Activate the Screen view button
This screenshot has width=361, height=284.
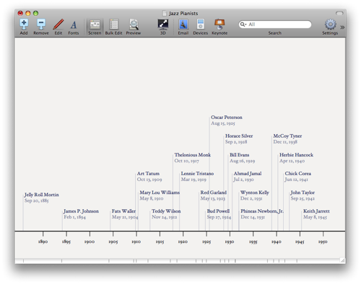tap(95, 25)
